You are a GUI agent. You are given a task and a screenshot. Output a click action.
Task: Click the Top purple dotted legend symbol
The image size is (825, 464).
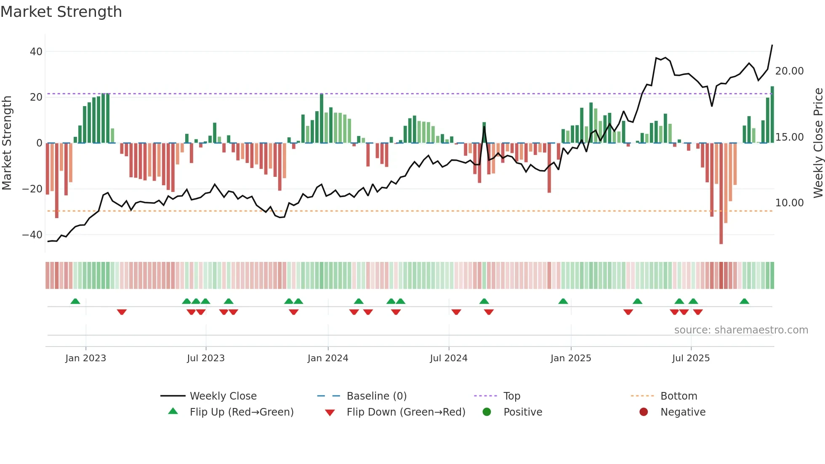click(x=486, y=396)
